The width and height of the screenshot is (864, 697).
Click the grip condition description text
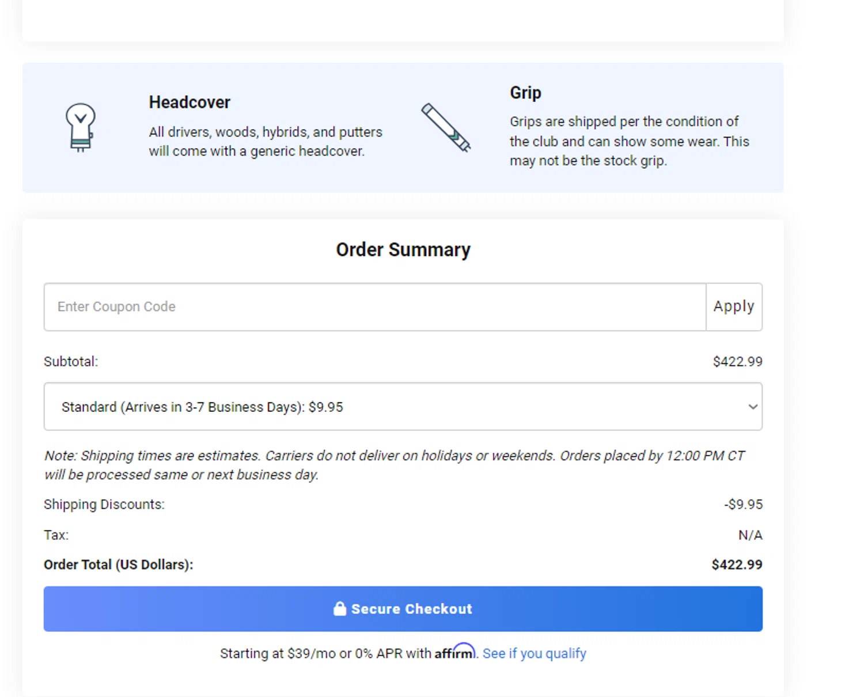(629, 141)
